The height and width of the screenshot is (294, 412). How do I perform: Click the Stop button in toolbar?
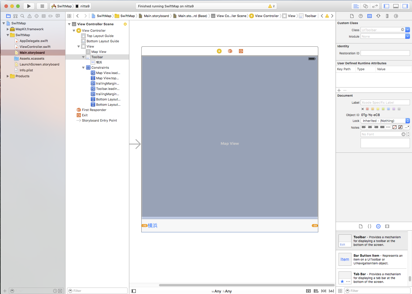[x=42, y=6]
